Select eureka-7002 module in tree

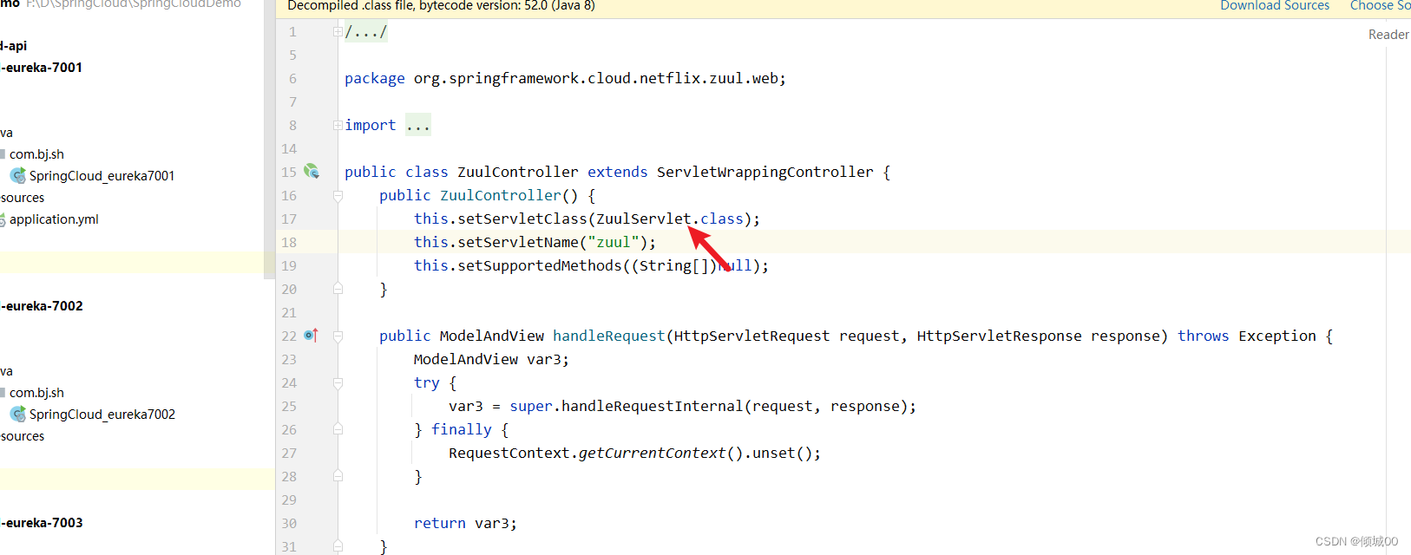(x=42, y=306)
